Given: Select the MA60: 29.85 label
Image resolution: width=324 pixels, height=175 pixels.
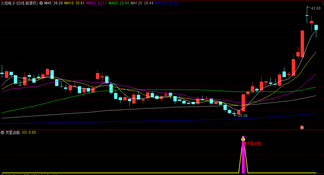Looking at the screenshot, I should click(119, 3).
